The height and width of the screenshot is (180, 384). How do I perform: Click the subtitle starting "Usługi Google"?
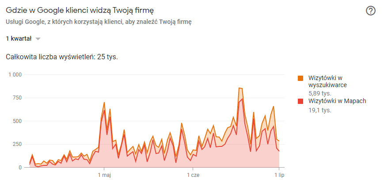99,21
